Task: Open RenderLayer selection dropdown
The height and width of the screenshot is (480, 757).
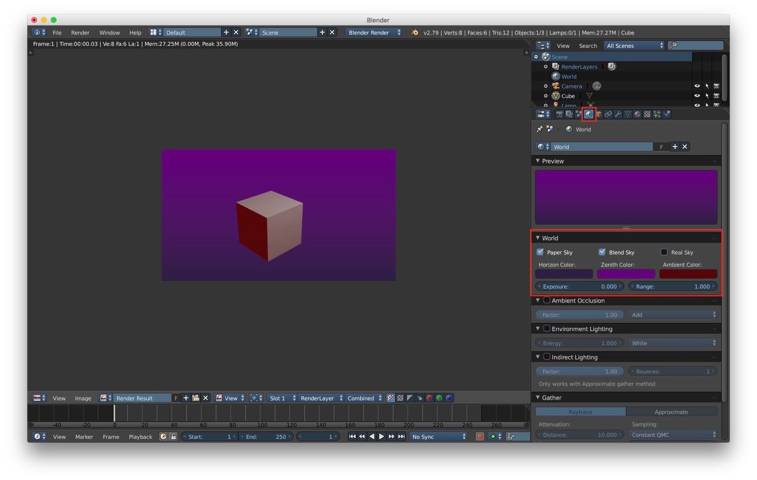Action: [321, 398]
